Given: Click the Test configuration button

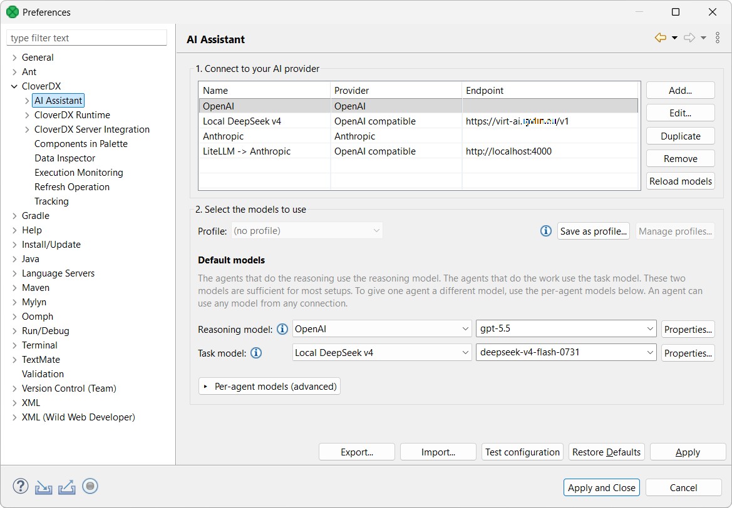Looking at the screenshot, I should [x=522, y=452].
